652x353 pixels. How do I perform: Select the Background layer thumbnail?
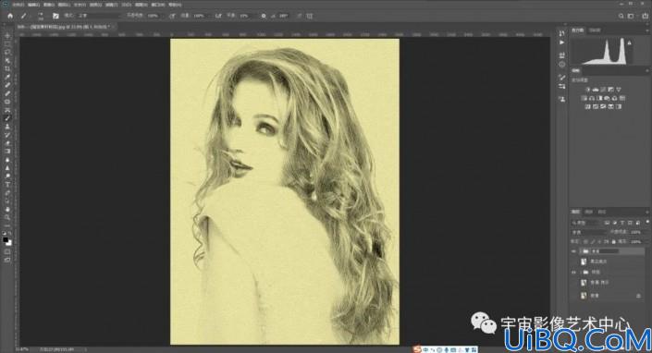pyautogui.click(x=584, y=296)
